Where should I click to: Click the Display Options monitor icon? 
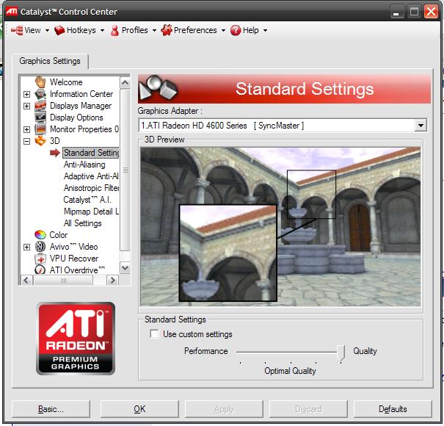pos(40,118)
